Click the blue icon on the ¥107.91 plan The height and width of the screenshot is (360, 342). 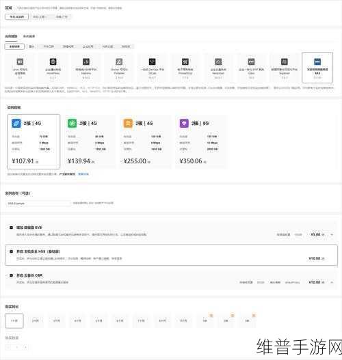[x=16, y=123]
